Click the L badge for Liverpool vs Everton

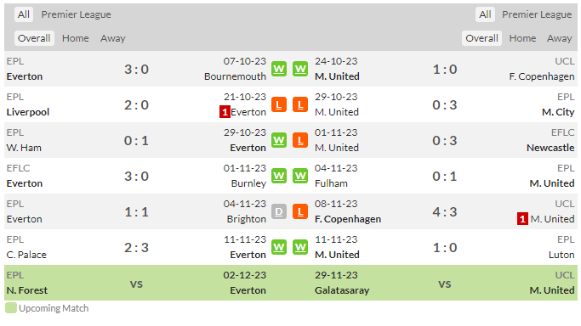click(x=279, y=105)
